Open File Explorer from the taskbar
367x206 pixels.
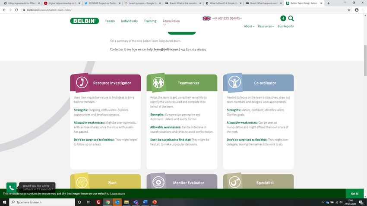(x=127, y=202)
